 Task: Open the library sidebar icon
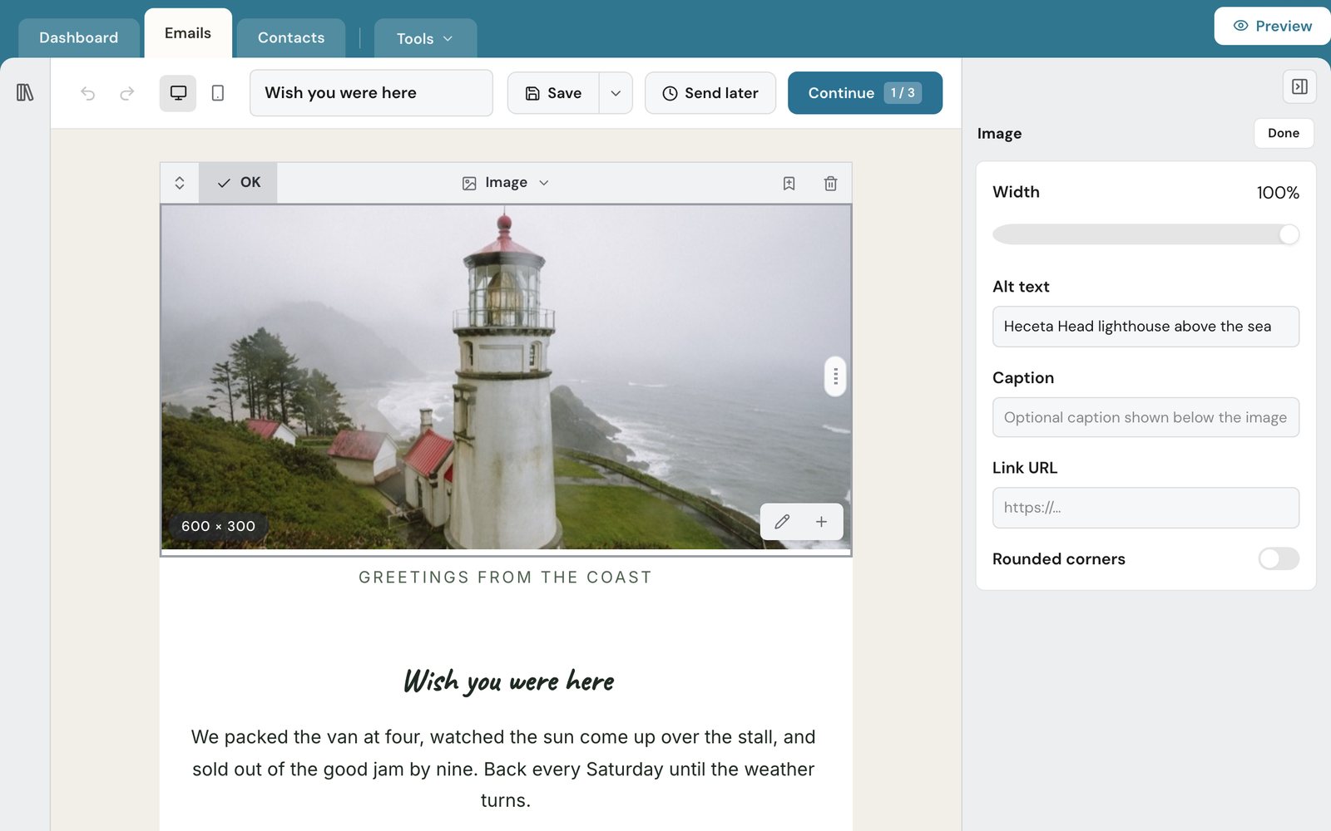pyautogui.click(x=25, y=92)
